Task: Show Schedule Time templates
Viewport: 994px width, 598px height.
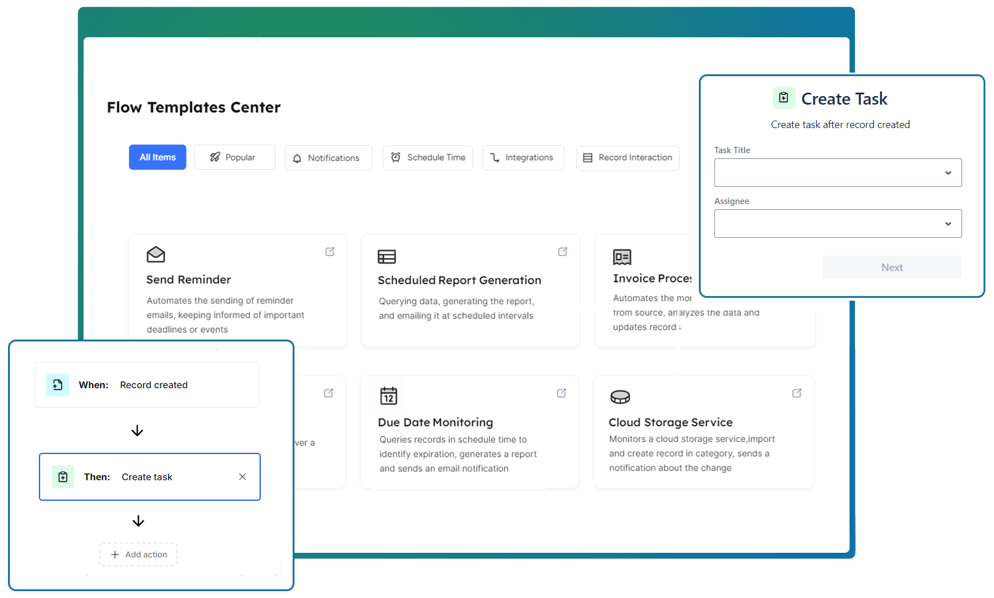Action: click(428, 157)
